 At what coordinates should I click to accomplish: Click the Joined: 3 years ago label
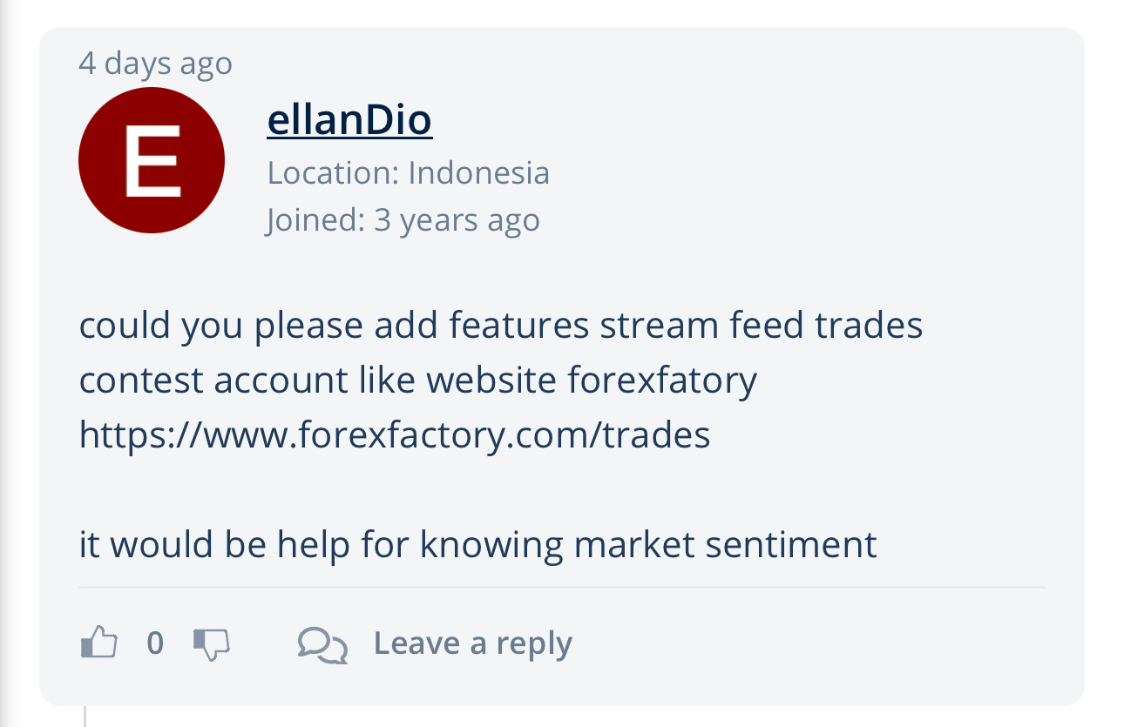point(403,219)
